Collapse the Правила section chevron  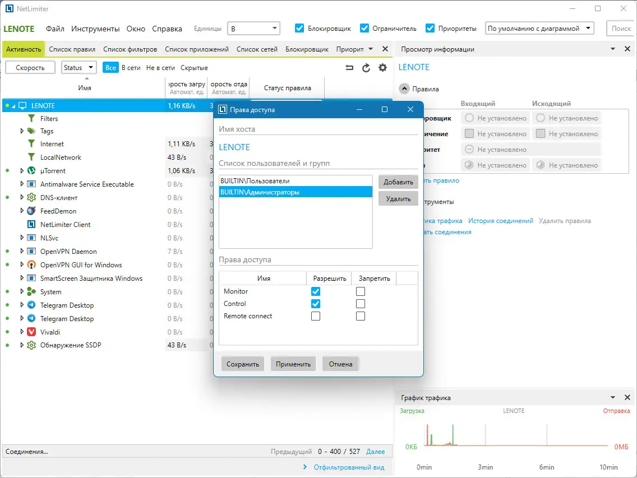[404, 89]
